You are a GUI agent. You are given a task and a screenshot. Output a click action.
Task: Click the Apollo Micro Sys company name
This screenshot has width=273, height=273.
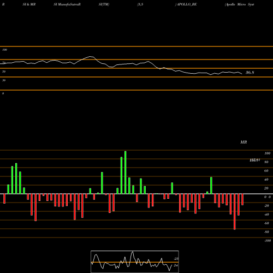(x=240, y=4)
